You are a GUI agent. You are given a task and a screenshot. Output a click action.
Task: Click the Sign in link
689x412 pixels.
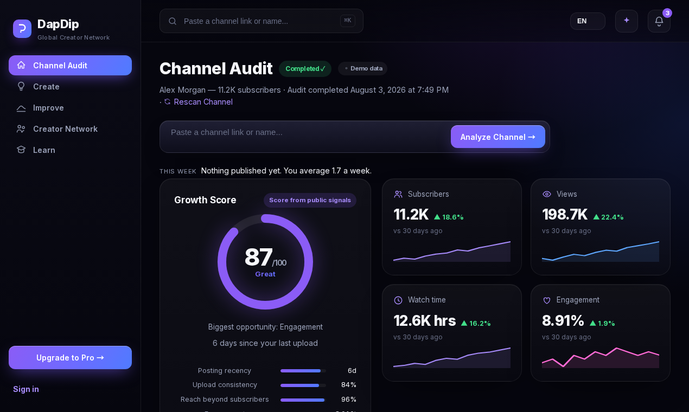[x=26, y=389]
